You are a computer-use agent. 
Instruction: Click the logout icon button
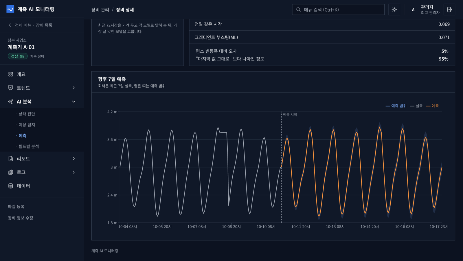(449, 10)
